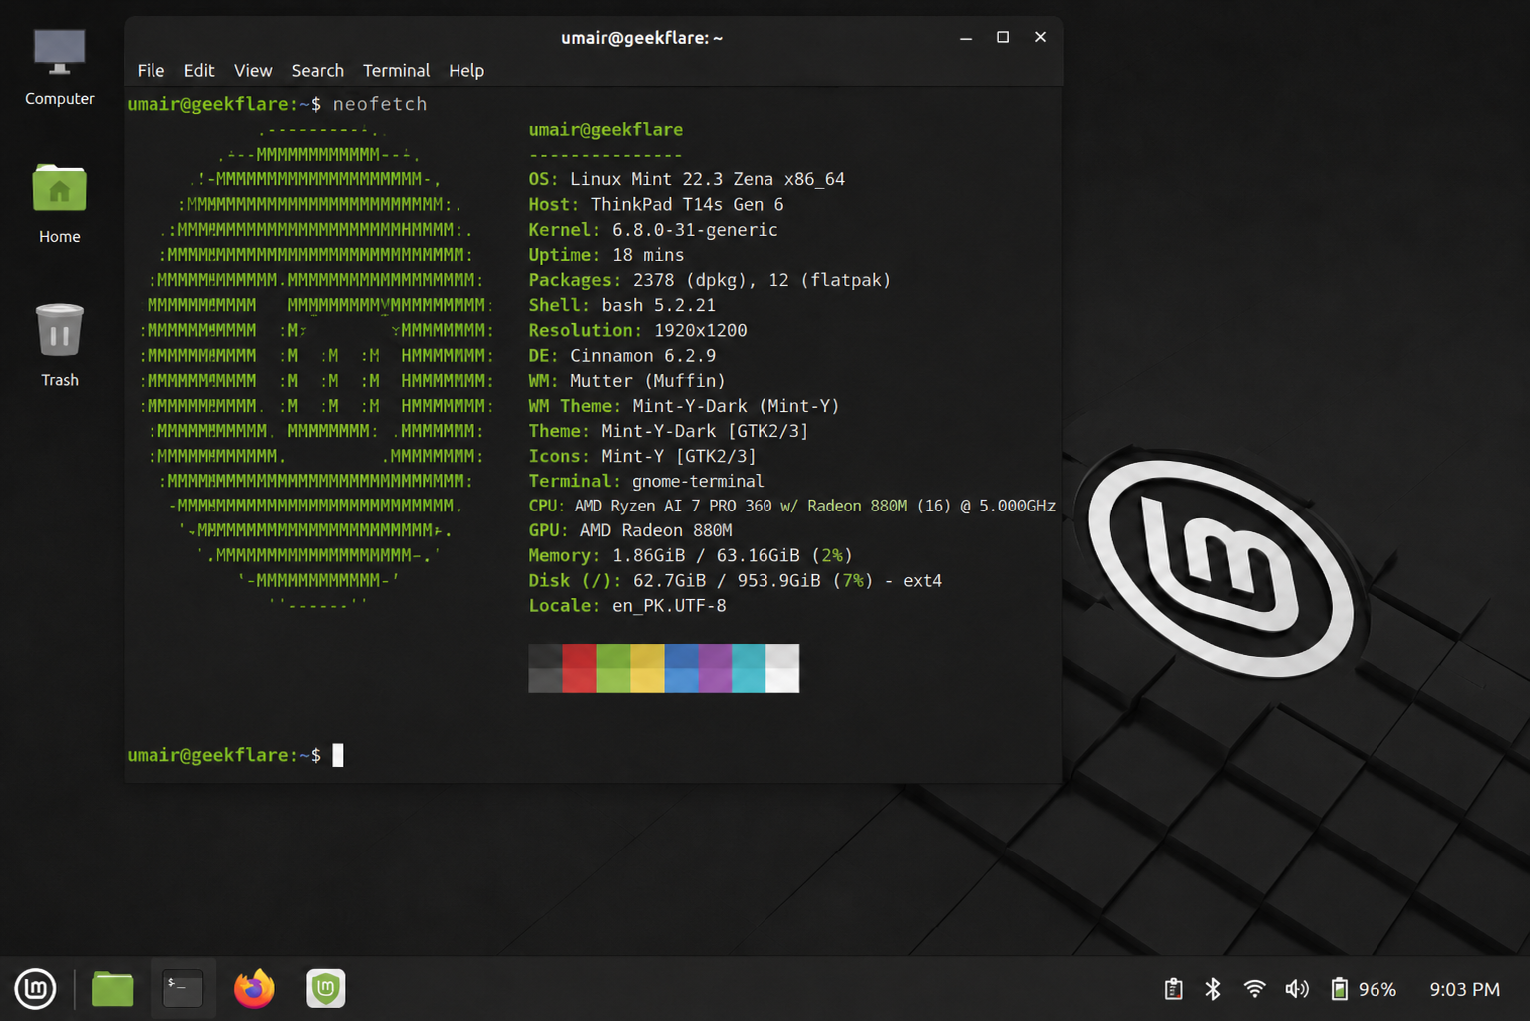This screenshot has width=1530, height=1021.
Task: Click the blue color block
Action: (x=681, y=668)
